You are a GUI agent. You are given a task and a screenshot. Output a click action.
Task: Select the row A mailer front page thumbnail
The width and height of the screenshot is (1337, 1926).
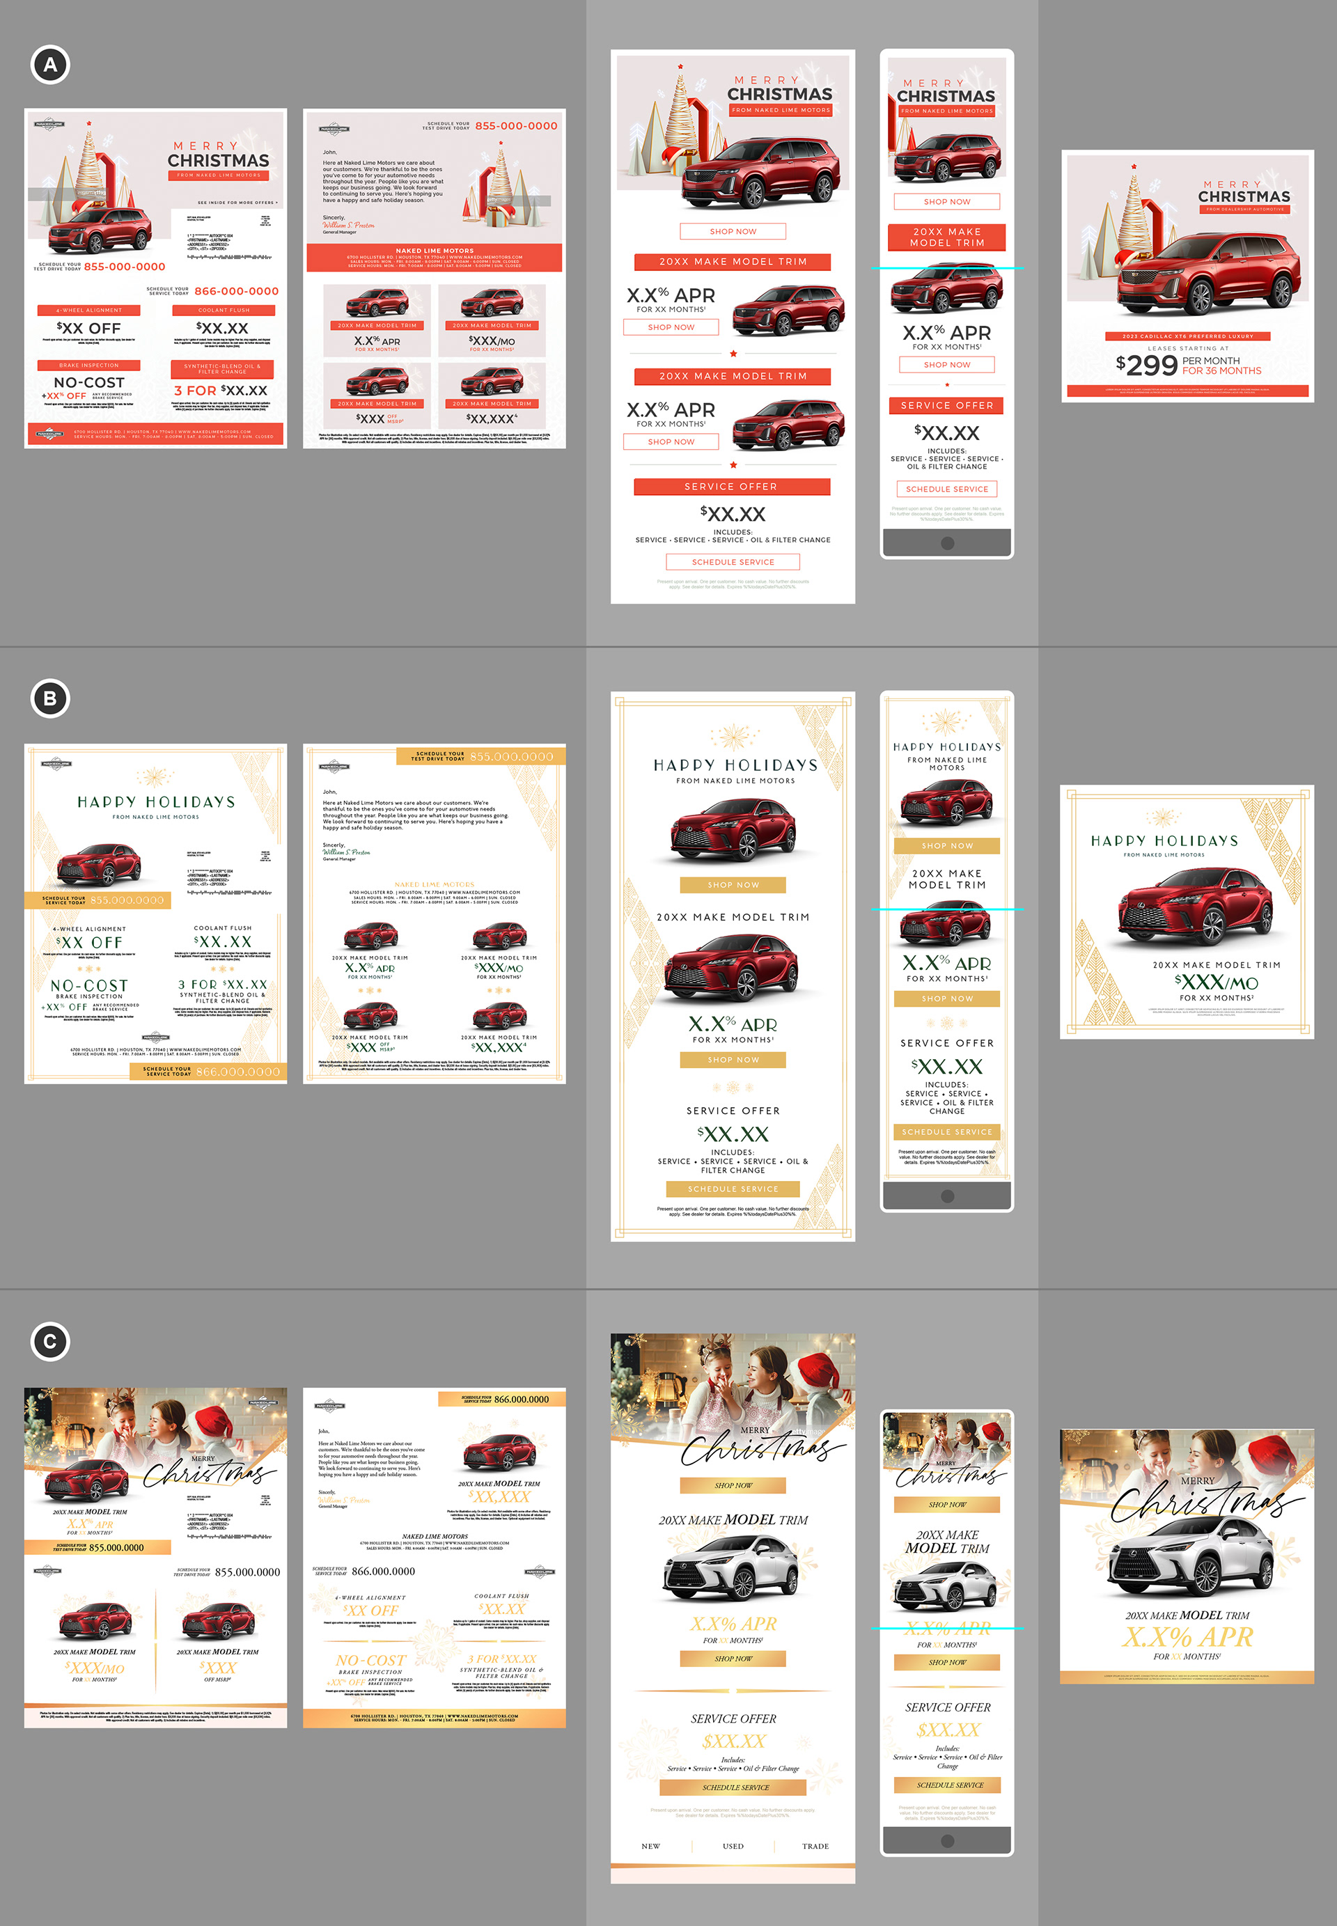point(156,278)
